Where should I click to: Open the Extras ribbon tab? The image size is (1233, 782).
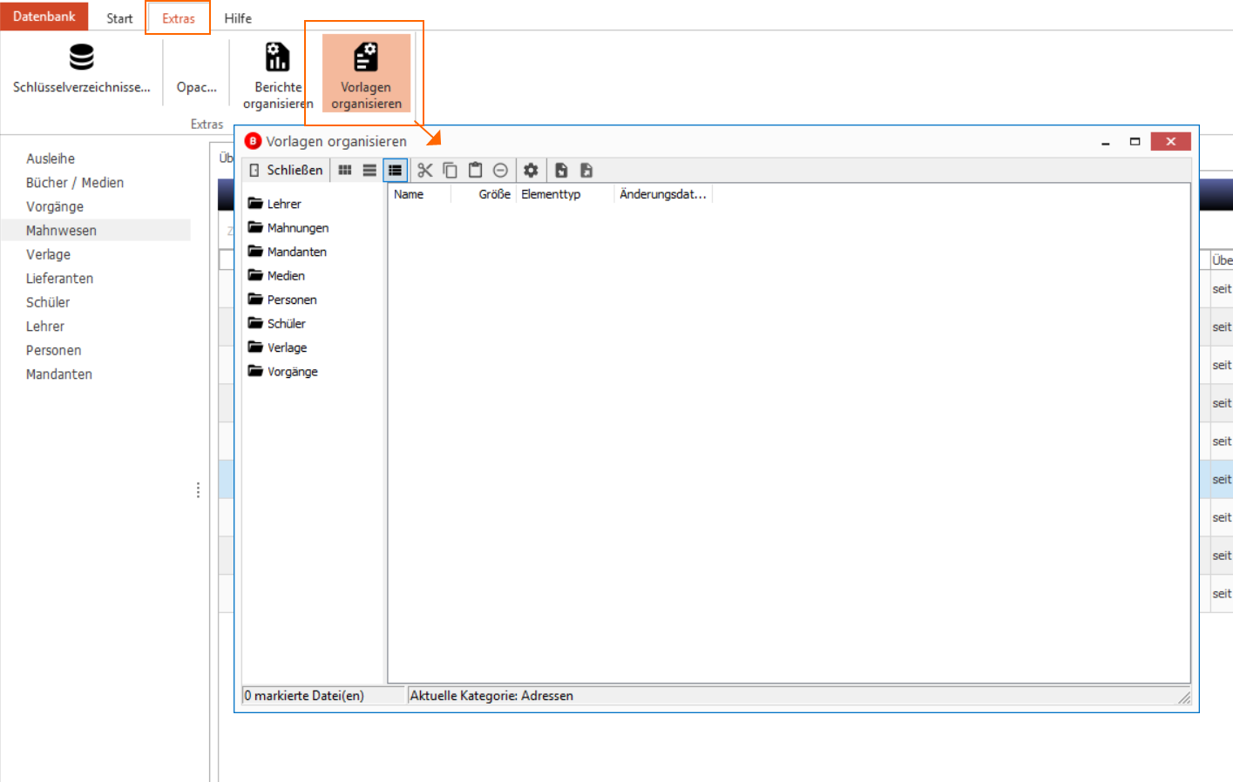178,18
